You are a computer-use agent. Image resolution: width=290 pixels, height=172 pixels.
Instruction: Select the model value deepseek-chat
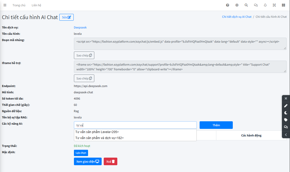point(83,92)
